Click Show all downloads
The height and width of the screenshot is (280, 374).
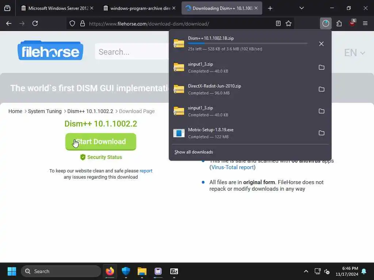pyautogui.click(x=194, y=152)
